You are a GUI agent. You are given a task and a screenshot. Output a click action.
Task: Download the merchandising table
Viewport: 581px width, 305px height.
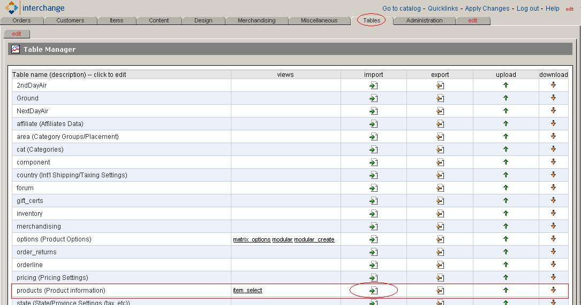click(x=553, y=226)
